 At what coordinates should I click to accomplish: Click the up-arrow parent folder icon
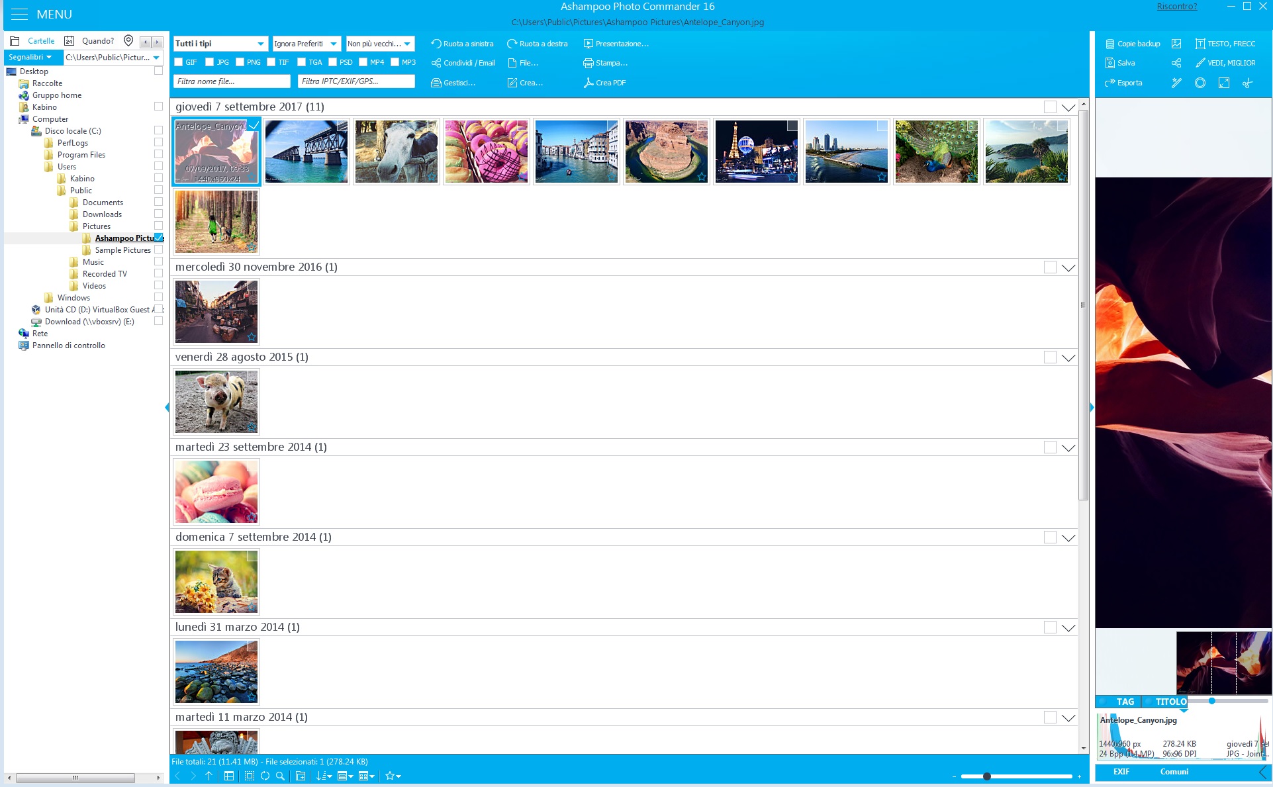209,776
